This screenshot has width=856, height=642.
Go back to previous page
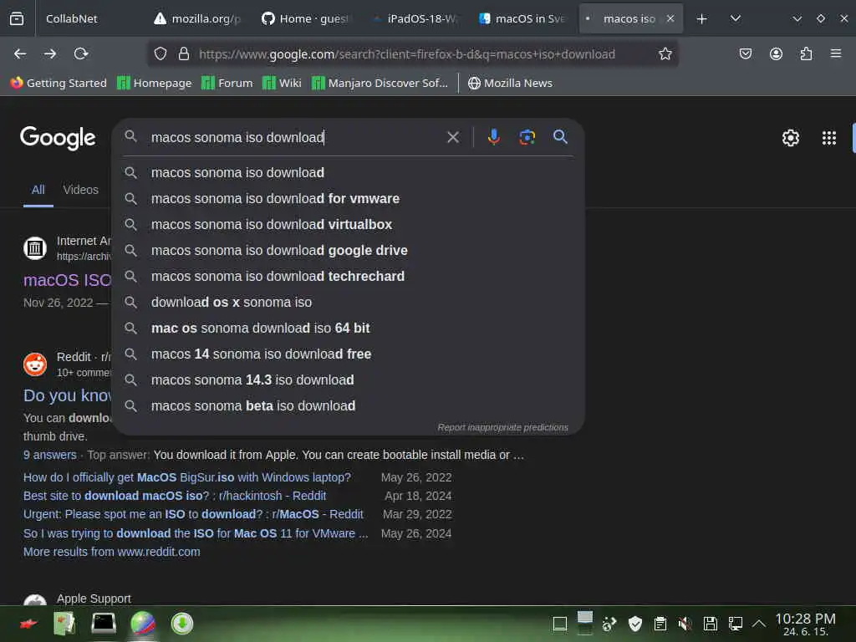[20, 53]
